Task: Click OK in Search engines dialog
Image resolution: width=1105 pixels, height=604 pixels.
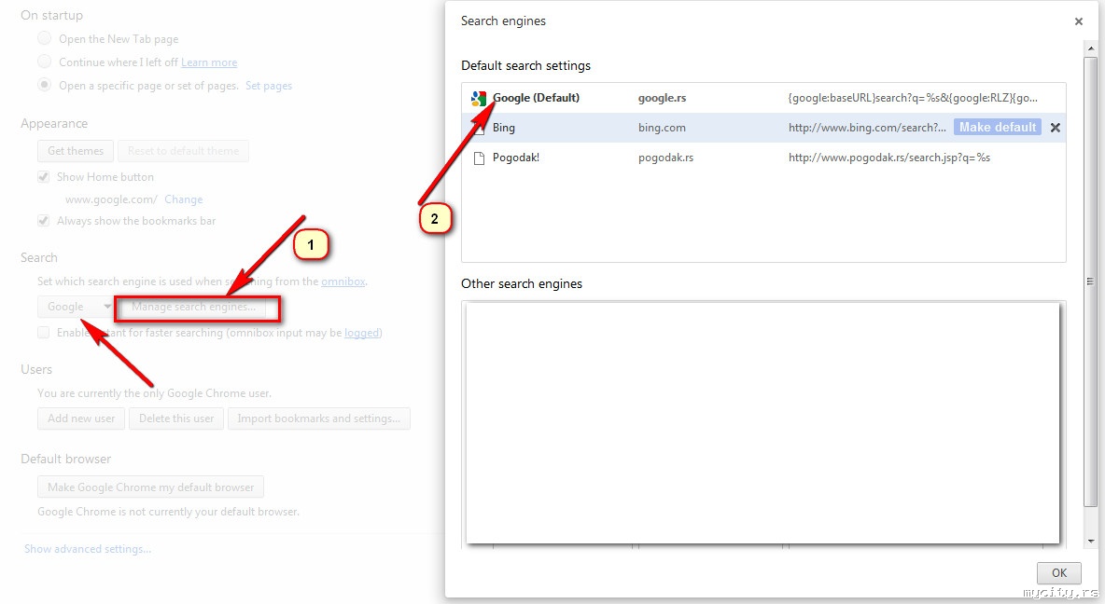Action: (x=1058, y=572)
